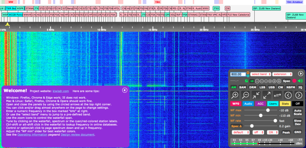This screenshot has height=148, width=306.
Task: Switch to the Audio tab
Action: tap(248, 104)
